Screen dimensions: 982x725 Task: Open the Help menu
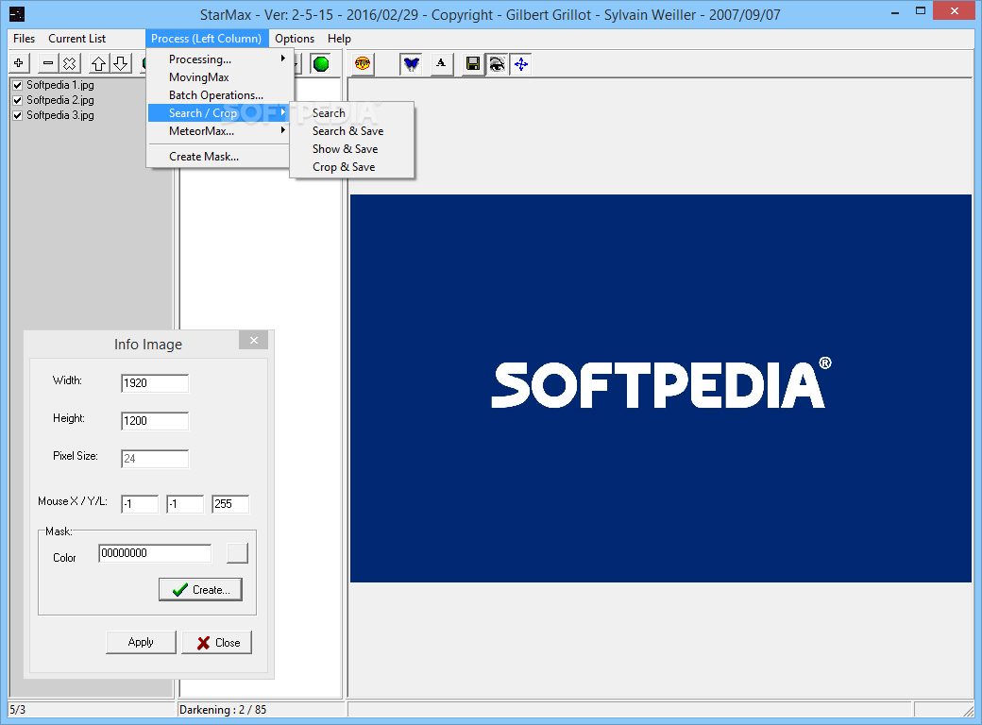click(x=339, y=39)
